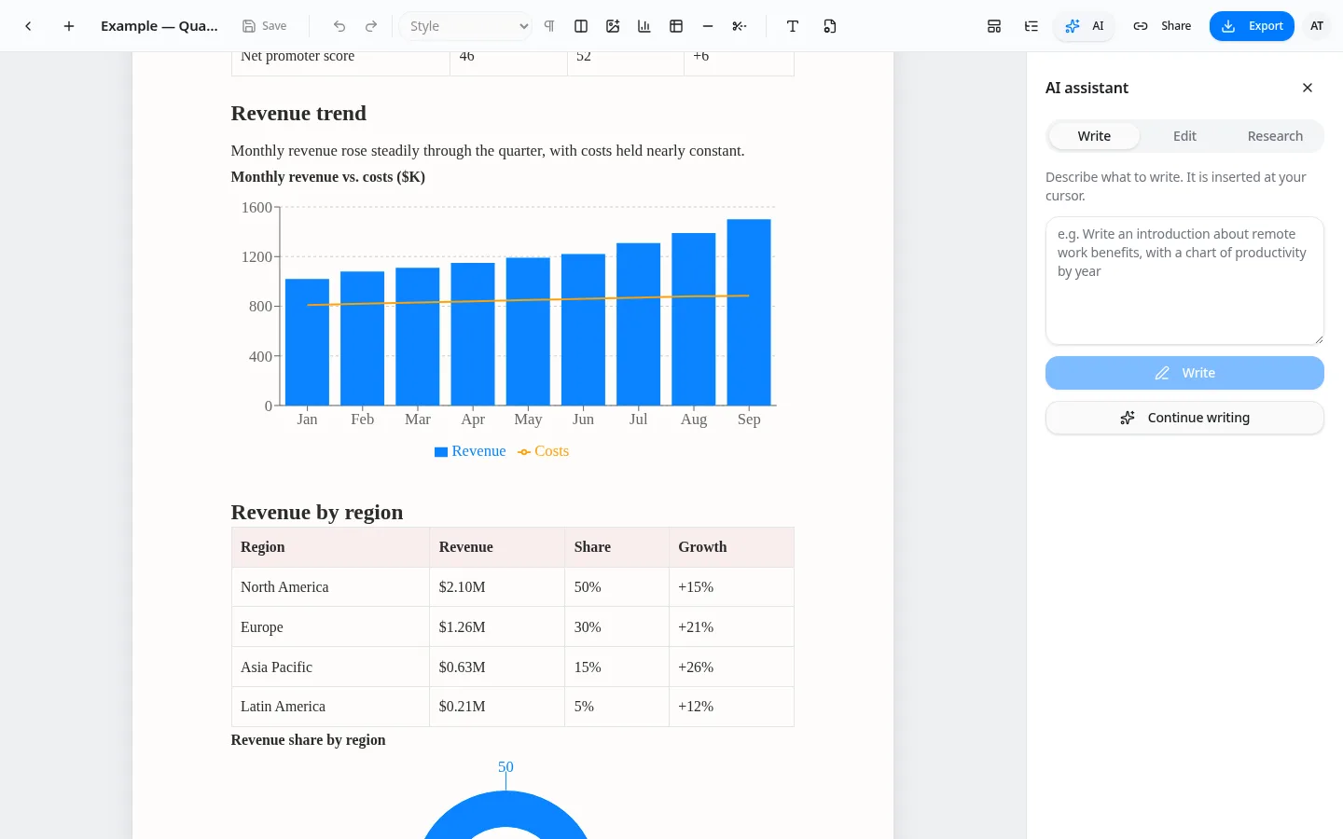Insert an image via the toolbar

click(x=613, y=26)
